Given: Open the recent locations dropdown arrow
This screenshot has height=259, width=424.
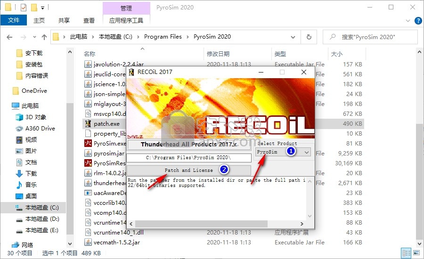Looking at the screenshot, I should click(x=34, y=37).
